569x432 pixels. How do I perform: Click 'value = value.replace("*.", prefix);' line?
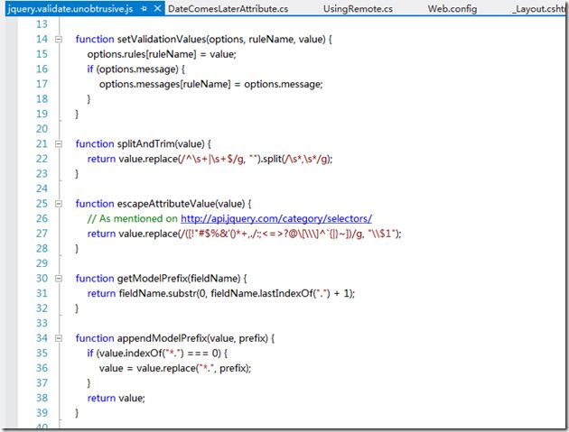[x=175, y=368]
